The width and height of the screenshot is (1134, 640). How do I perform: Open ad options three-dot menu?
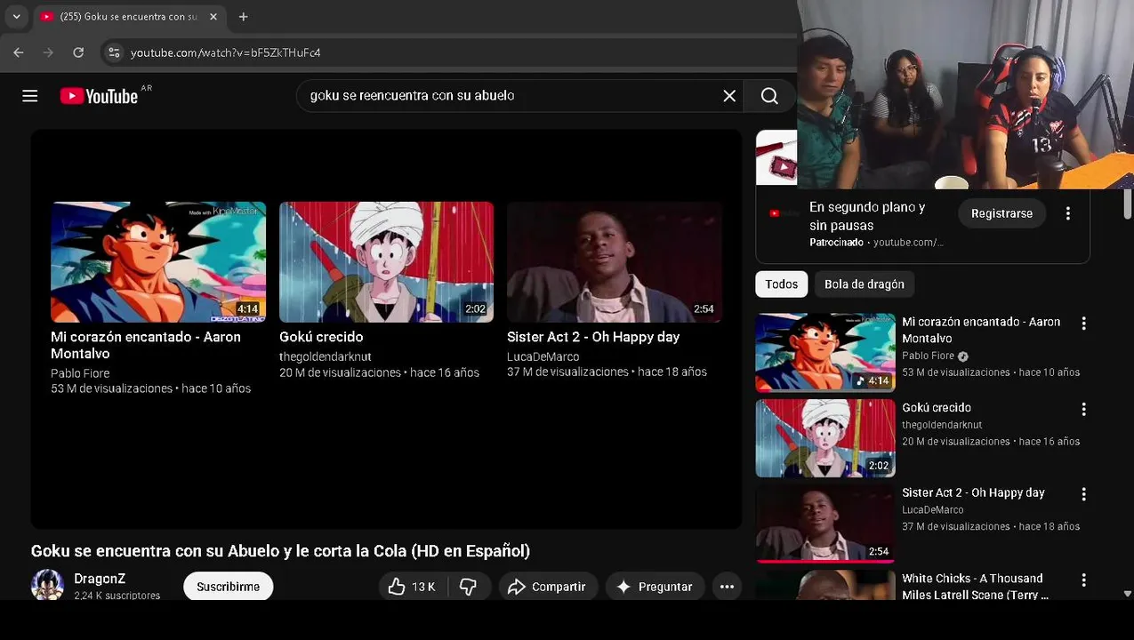click(x=1068, y=213)
